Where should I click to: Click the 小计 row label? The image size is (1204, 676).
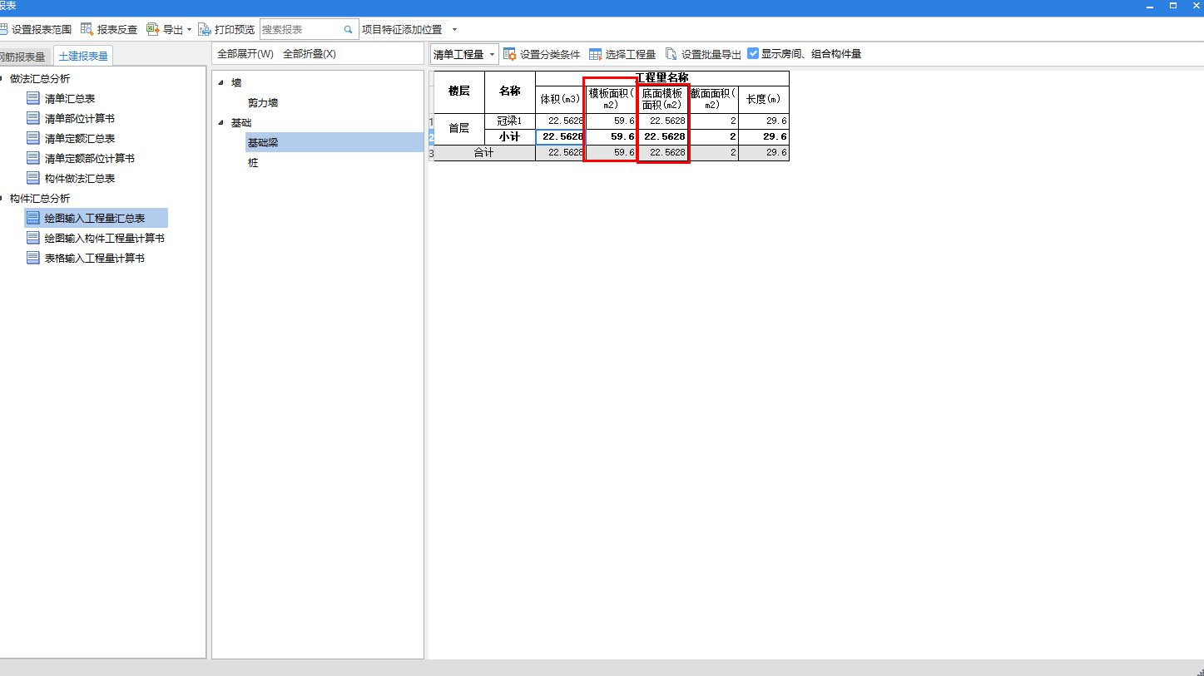coord(510,136)
